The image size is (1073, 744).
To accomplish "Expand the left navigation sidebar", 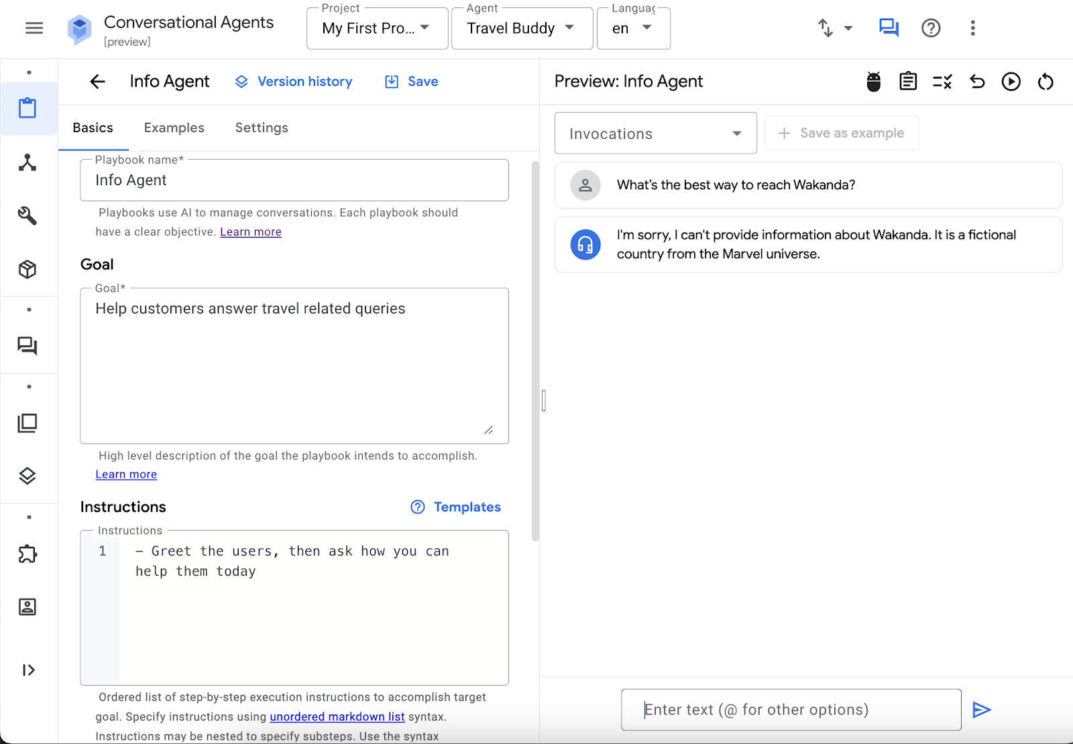I will (x=28, y=670).
